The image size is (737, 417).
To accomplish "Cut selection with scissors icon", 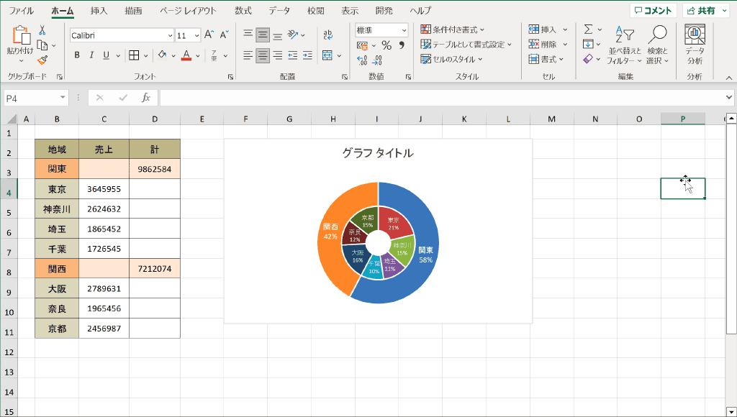I will [x=42, y=30].
